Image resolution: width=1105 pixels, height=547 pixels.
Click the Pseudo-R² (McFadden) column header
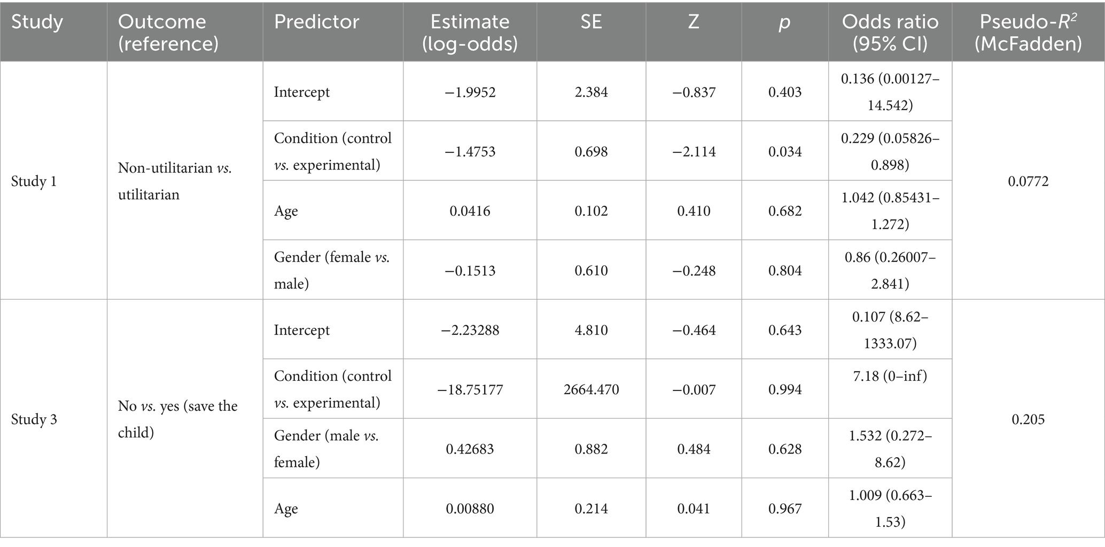(x=1028, y=32)
